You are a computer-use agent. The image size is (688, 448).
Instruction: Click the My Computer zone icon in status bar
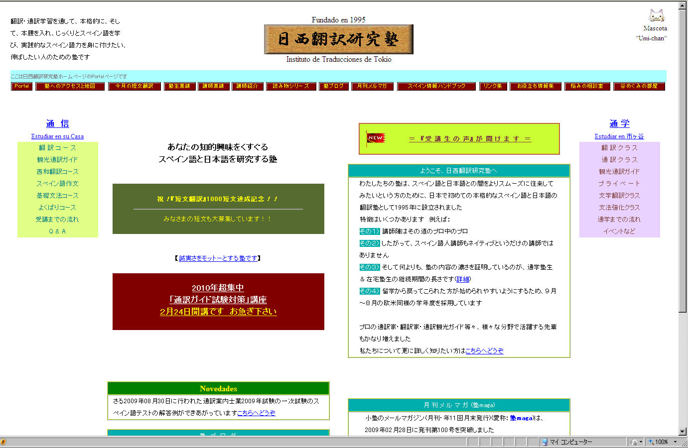coord(545,442)
